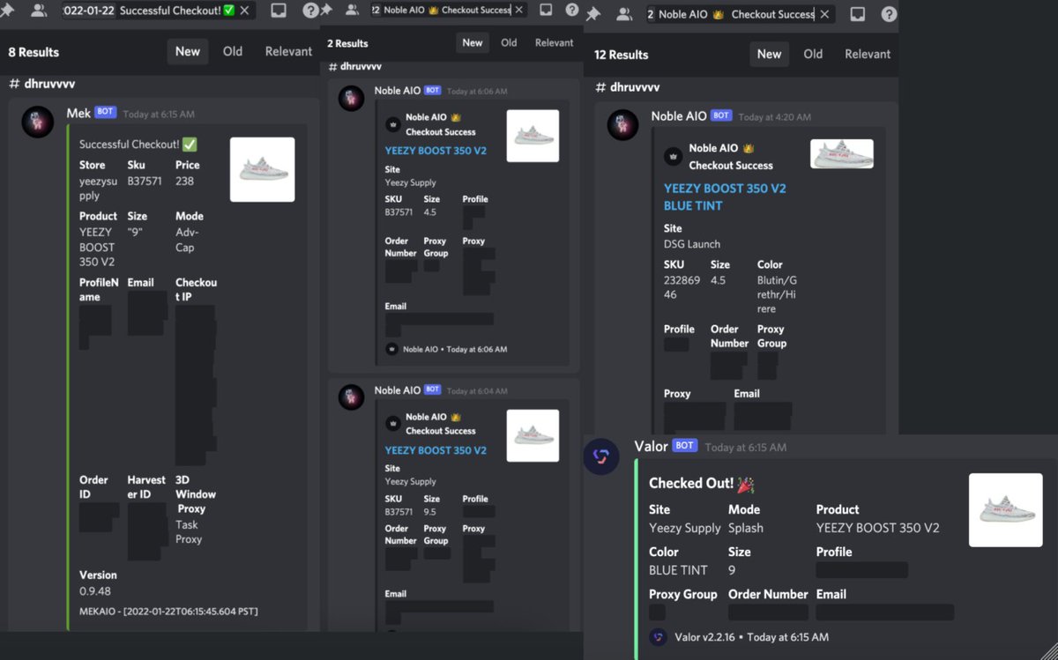The height and width of the screenshot is (660, 1058).
Task: Click Noble AIO avatar on 6:04 AM message
Action: 352,397
